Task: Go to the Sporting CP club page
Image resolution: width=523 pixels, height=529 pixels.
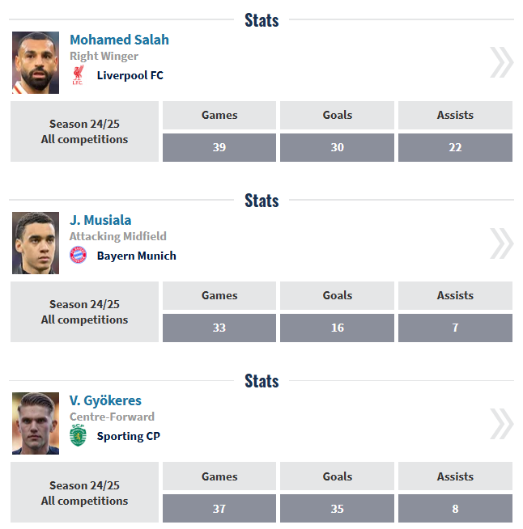Action: pyautogui.click(x=128, y=436)
